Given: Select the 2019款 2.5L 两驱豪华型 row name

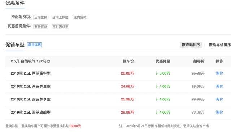Looking at the screenshot, I should coord(30,73).
